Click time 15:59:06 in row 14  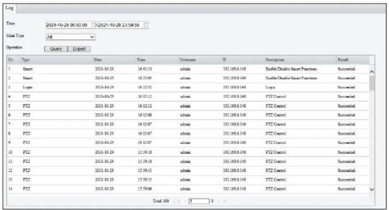coord(145,189)
